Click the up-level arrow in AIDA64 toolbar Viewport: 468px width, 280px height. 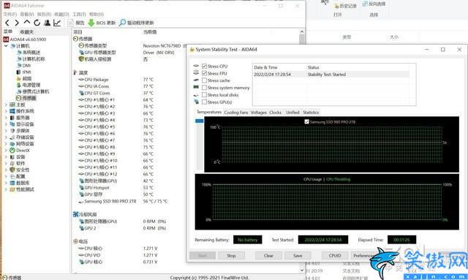[27, 23]
